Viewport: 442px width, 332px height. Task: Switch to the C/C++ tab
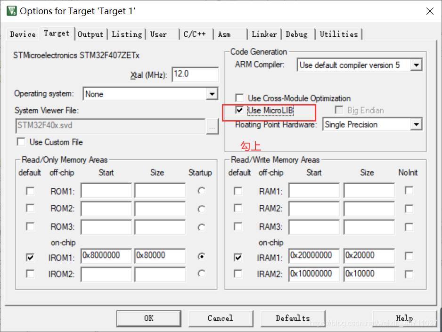pos(196,34)
